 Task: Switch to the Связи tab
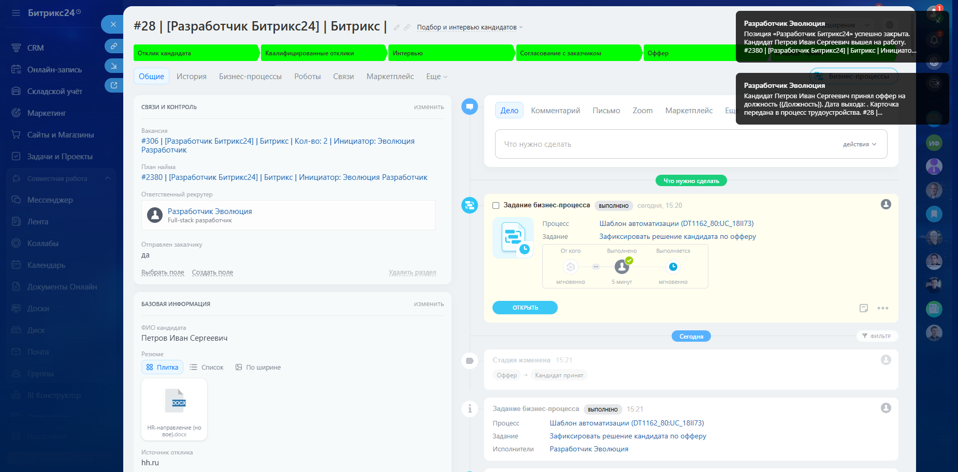pyautogui.click(x=343, y=77)
